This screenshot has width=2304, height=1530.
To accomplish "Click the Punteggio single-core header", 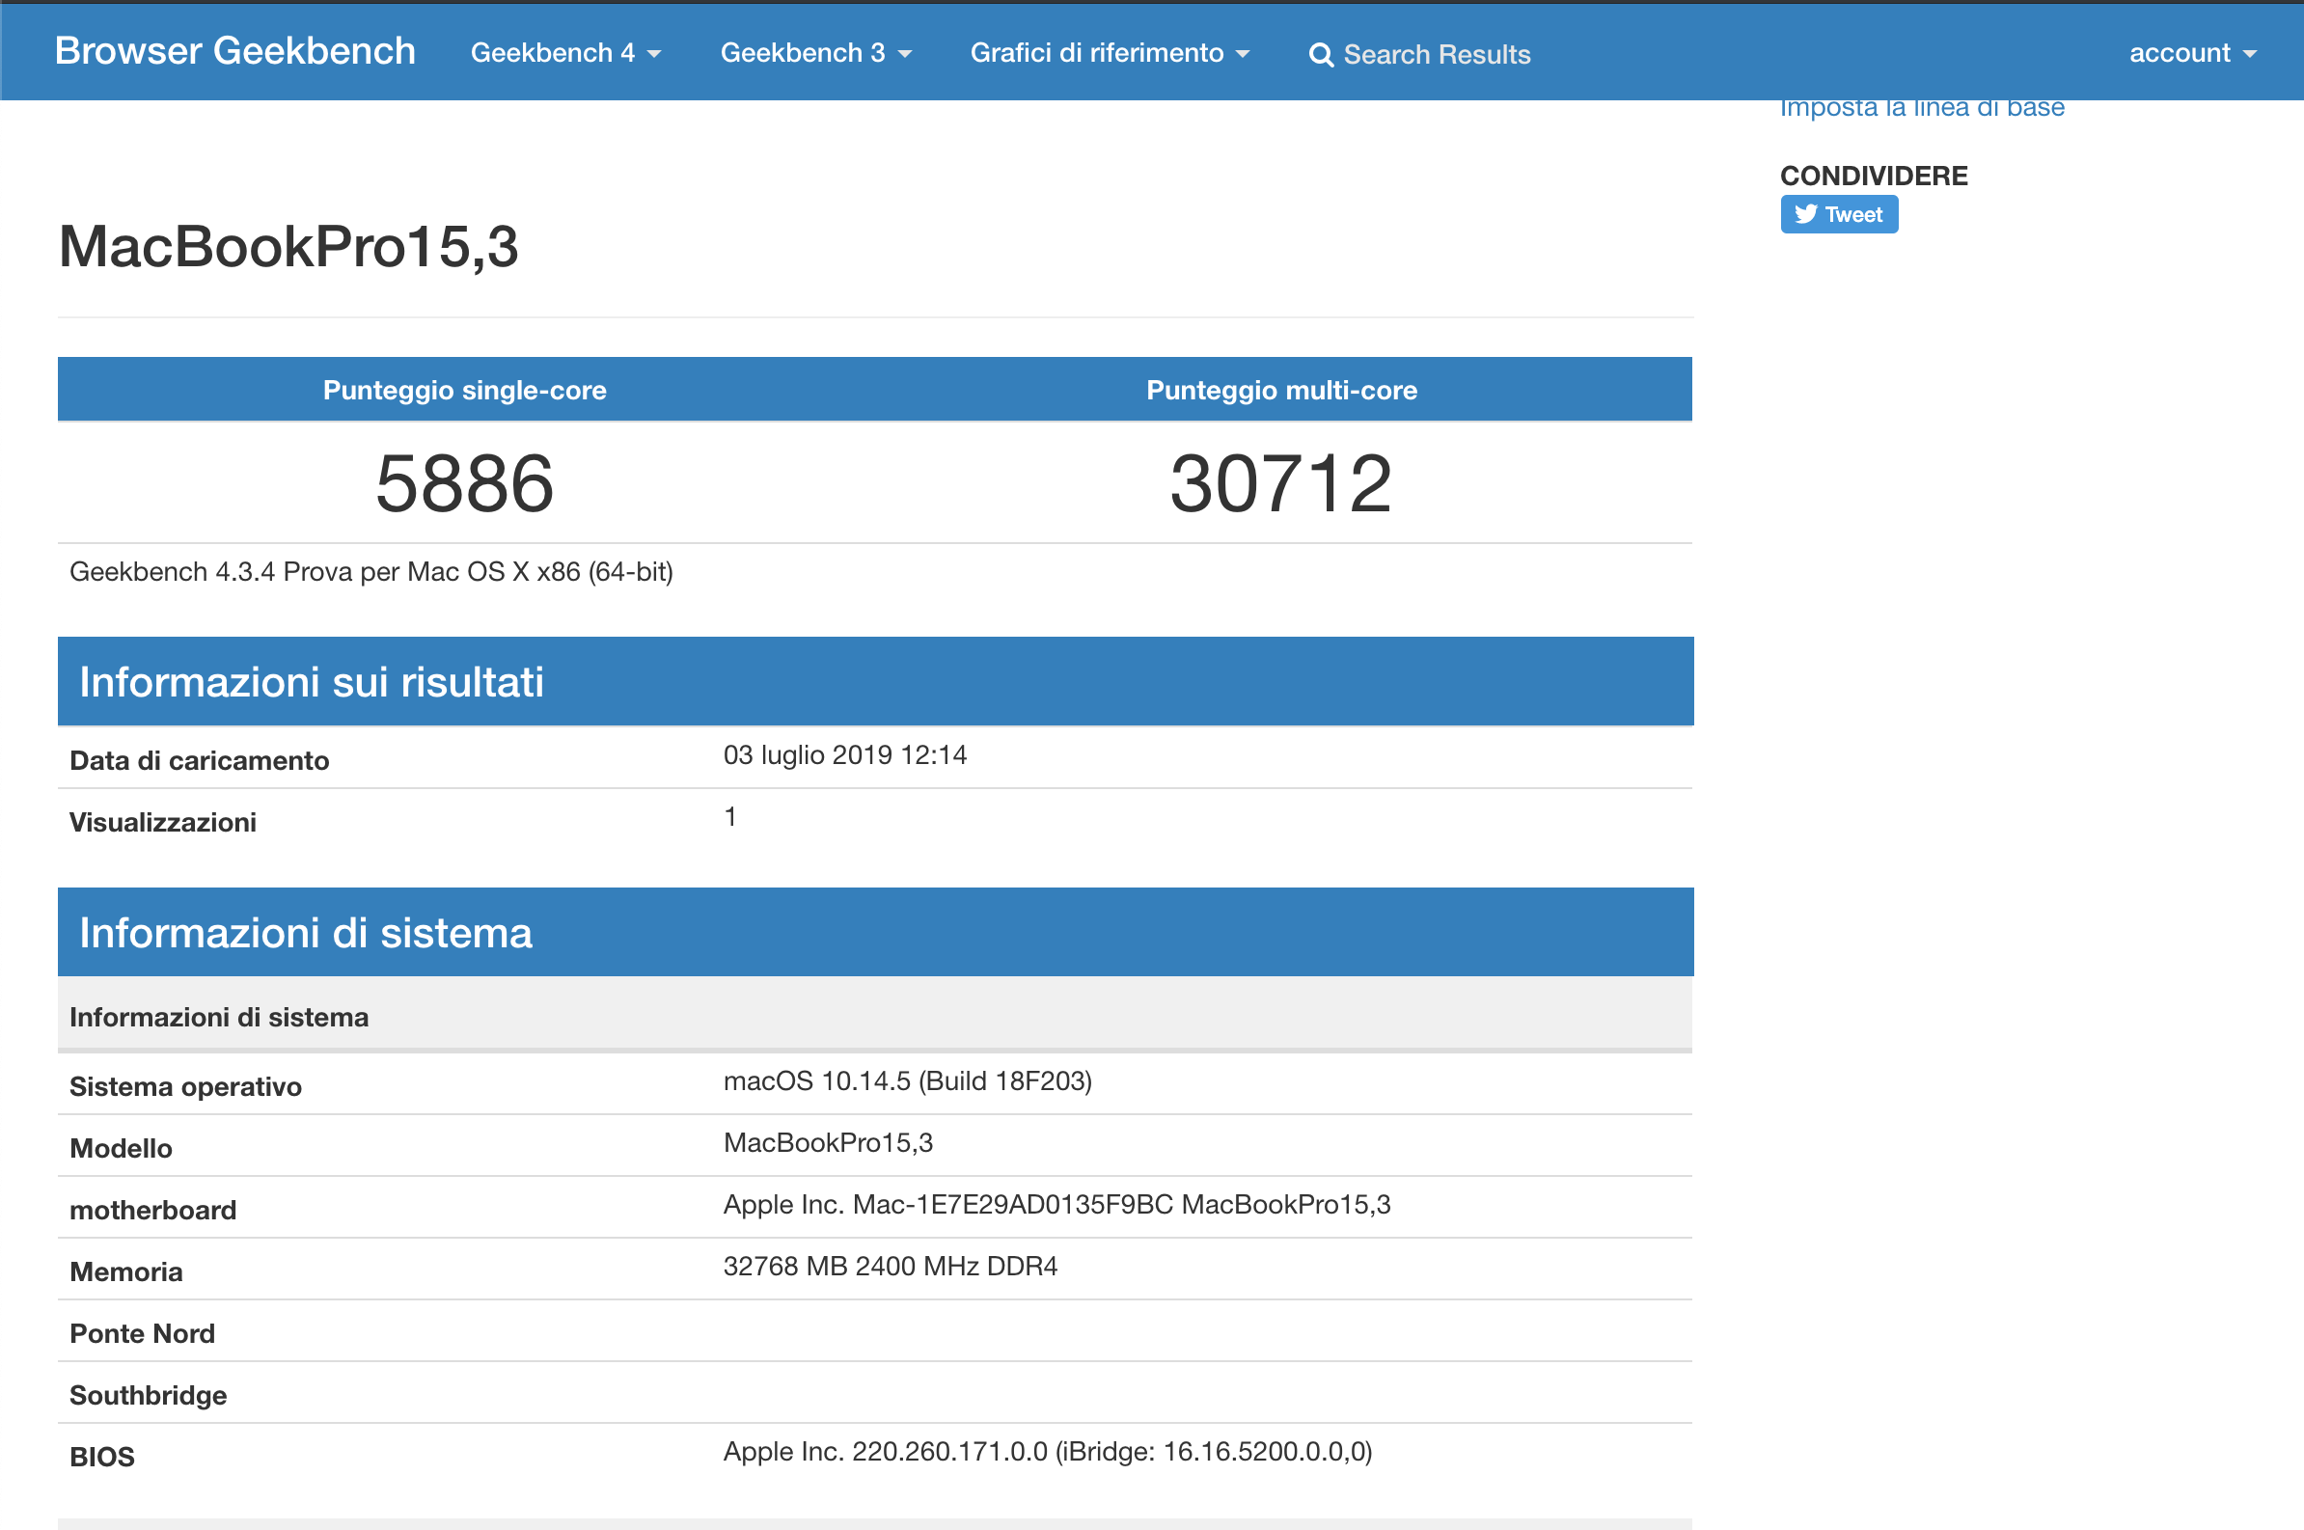I will click(464, 391).
